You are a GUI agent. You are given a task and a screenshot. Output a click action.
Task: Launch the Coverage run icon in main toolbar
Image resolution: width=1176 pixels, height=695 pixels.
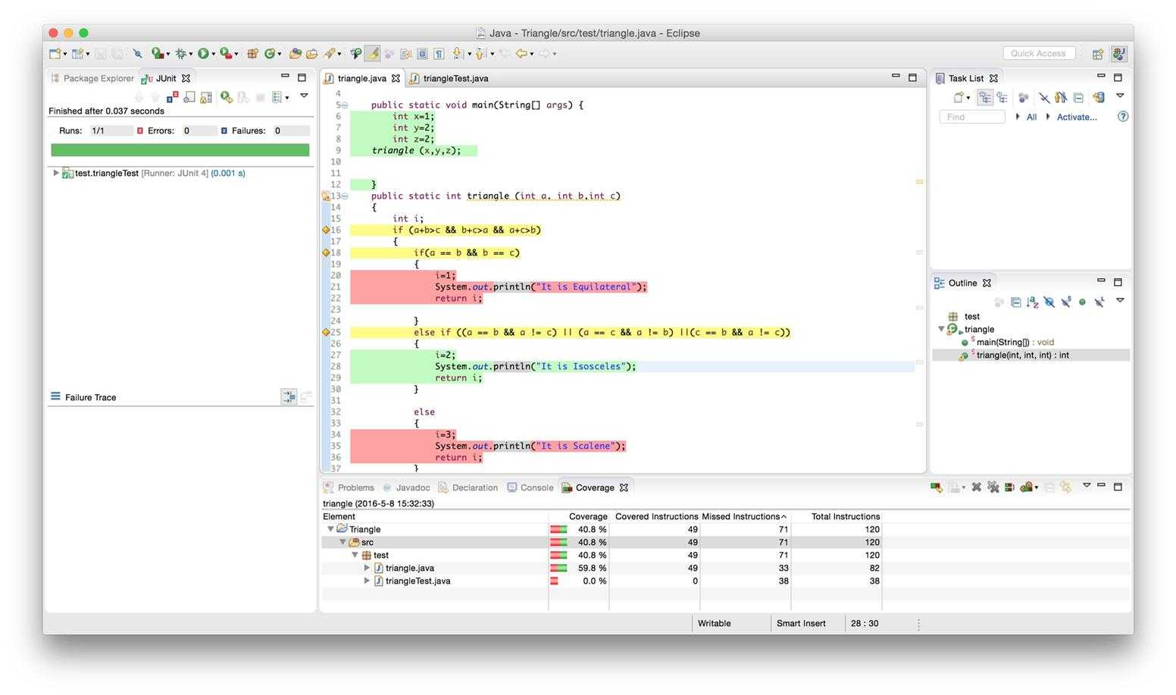click(x=157, y=53)
